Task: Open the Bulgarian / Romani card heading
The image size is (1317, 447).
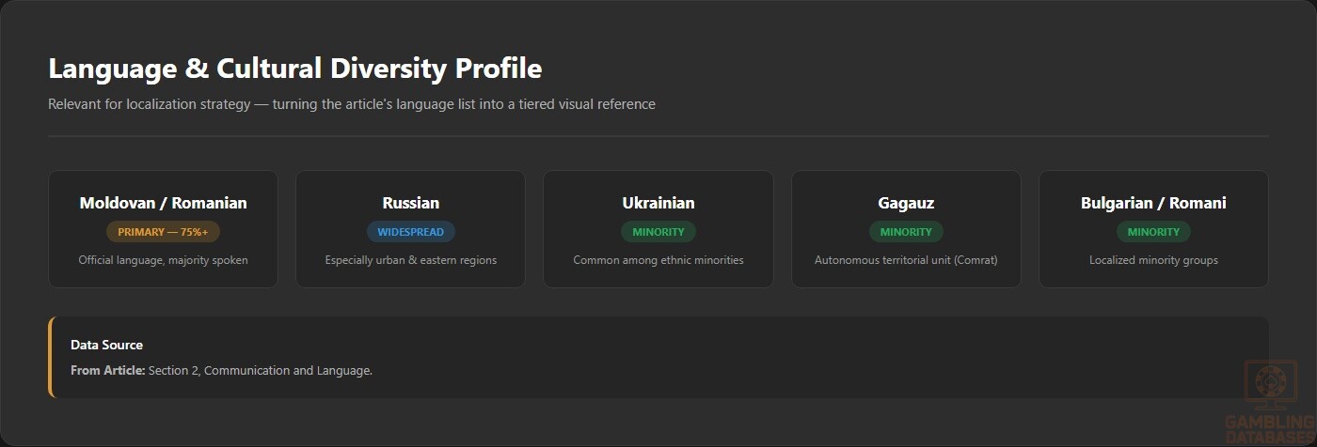Action: pos(1153,203)
